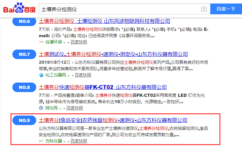Click the NO.6 rank badge
Screen dimensions: 242x147
pyautogui.click(x=24, y=21)
